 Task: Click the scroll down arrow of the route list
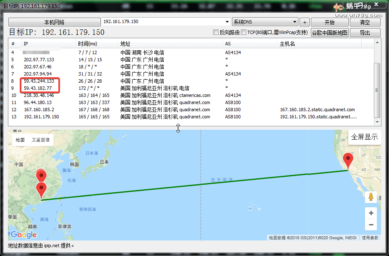(x=378, y=123)
